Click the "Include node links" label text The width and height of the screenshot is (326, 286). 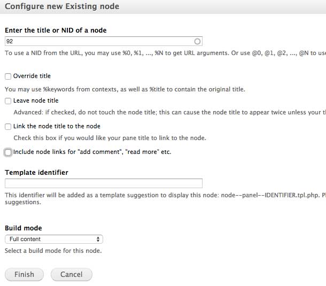point(92,152)
